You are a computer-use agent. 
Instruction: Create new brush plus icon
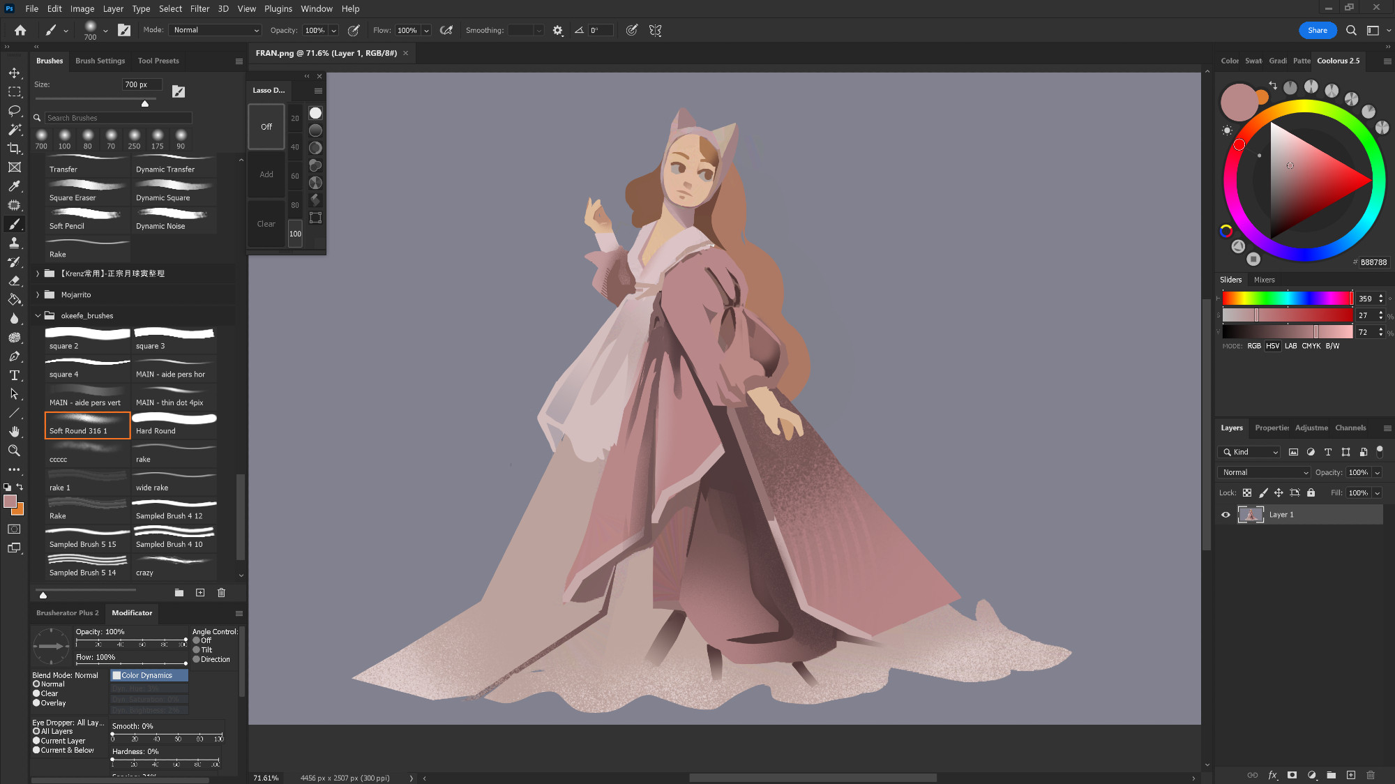200,592
